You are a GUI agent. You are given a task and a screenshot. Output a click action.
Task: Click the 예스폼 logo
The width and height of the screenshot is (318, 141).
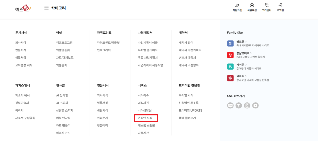pyautogui.click(x=23, y=8)
